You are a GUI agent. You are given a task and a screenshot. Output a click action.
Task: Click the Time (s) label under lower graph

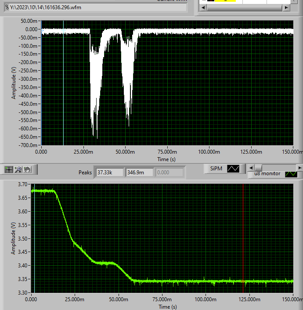[x=167, y=307]
